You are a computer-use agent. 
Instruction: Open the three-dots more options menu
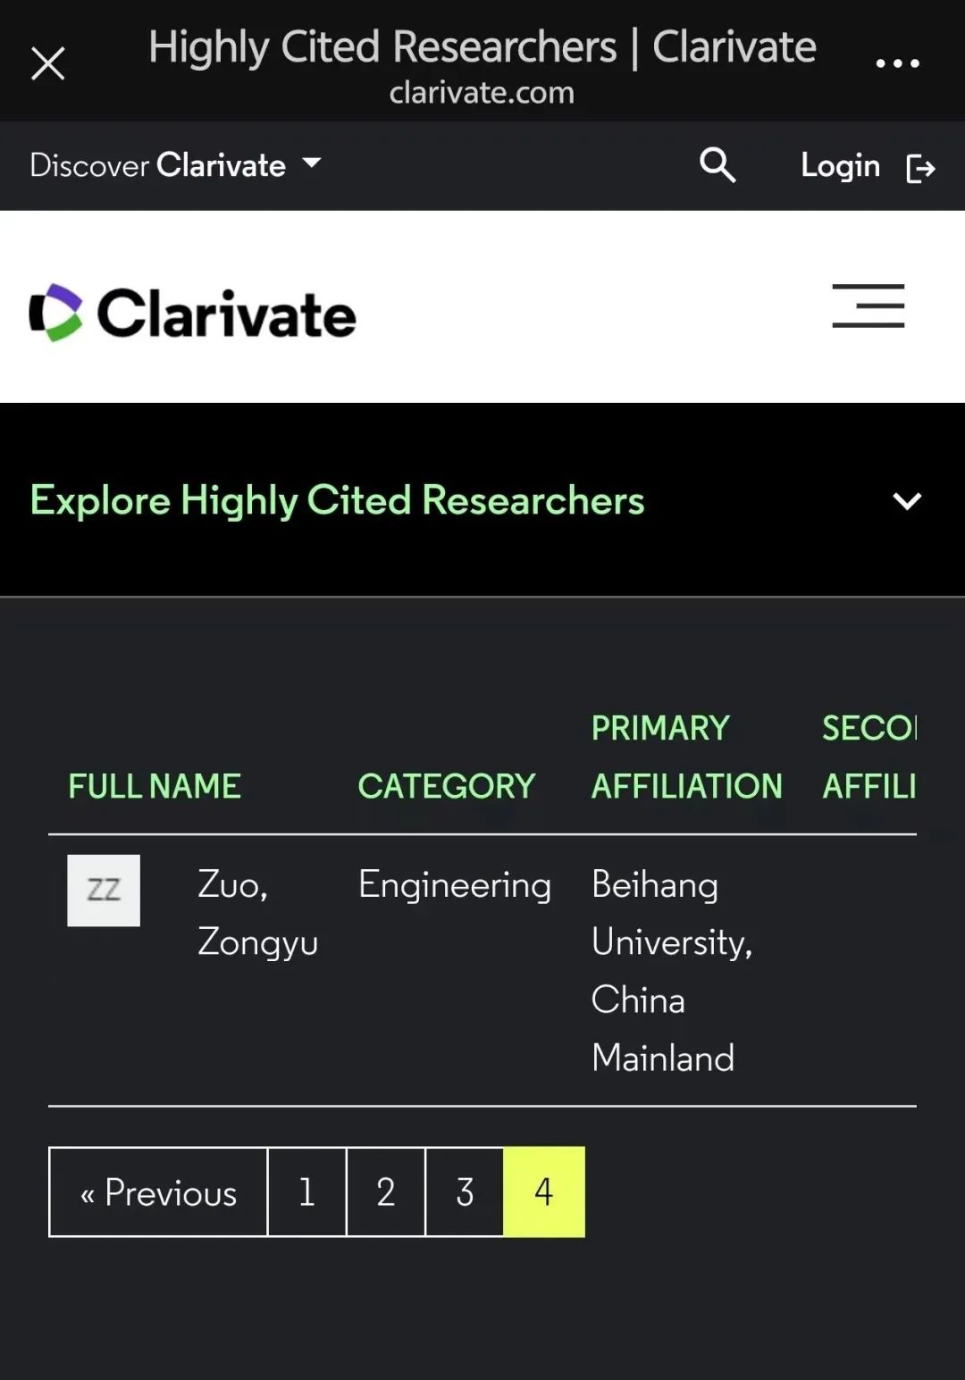point(897,63)
